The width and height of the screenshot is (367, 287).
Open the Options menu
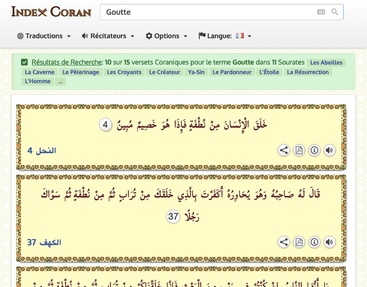[x=166, y=36]
